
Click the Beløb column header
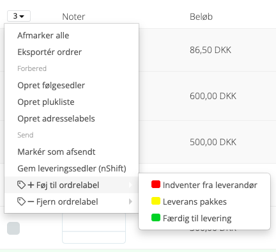(x=201, y=17)
